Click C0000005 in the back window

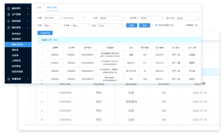(65, 102)
